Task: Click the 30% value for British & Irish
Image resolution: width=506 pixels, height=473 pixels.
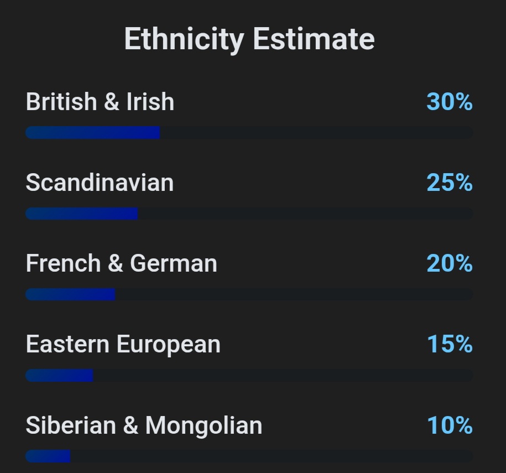Action: 449,102
